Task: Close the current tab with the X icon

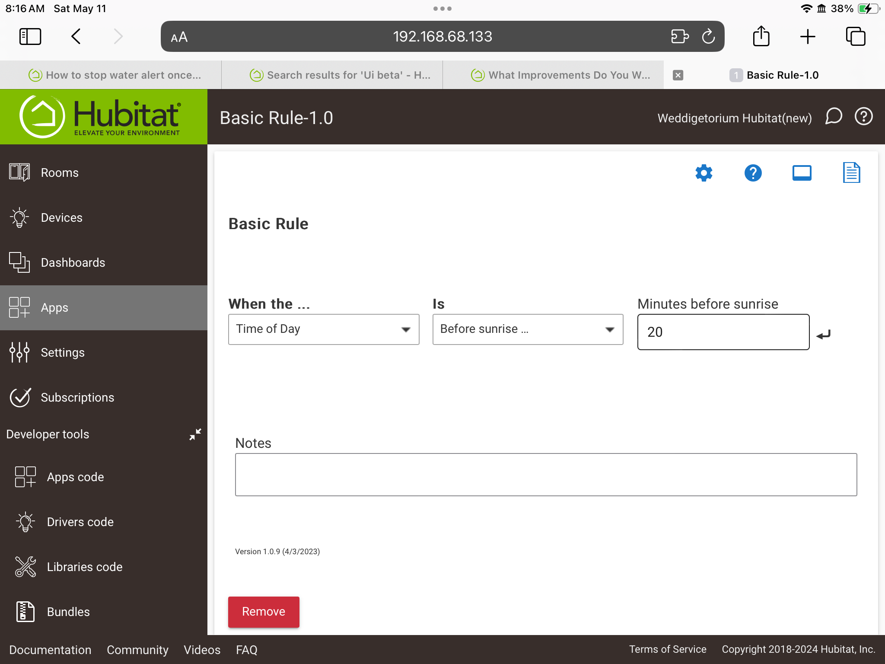Action: click(x=678, y=75)
